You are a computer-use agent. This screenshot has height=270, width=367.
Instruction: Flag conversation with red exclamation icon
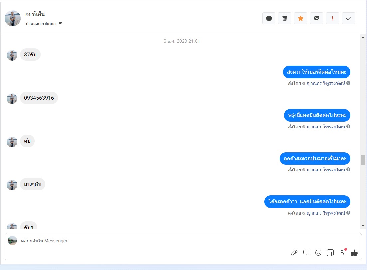coord(333,18)
